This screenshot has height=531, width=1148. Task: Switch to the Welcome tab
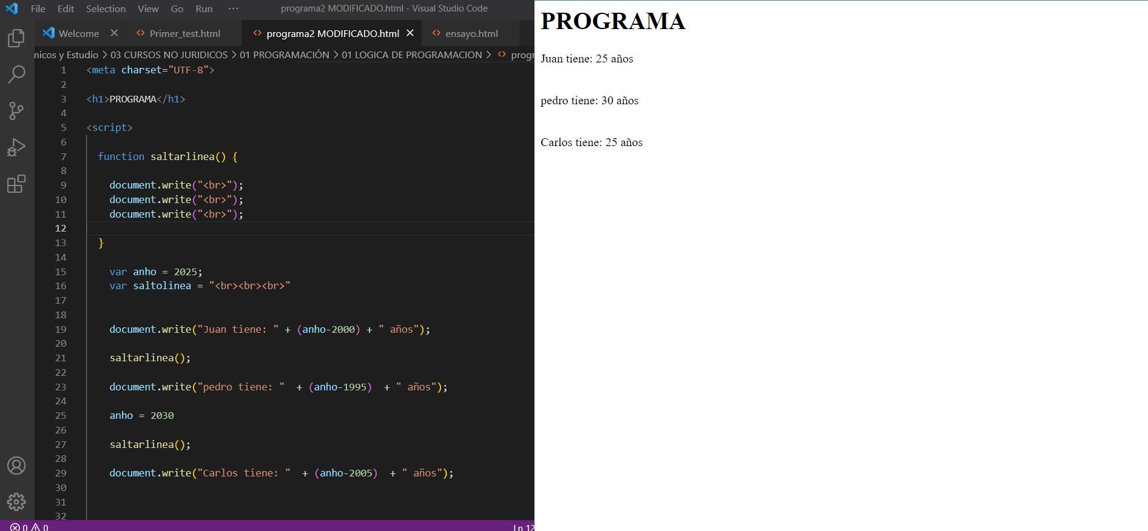[x=79, y=33]
